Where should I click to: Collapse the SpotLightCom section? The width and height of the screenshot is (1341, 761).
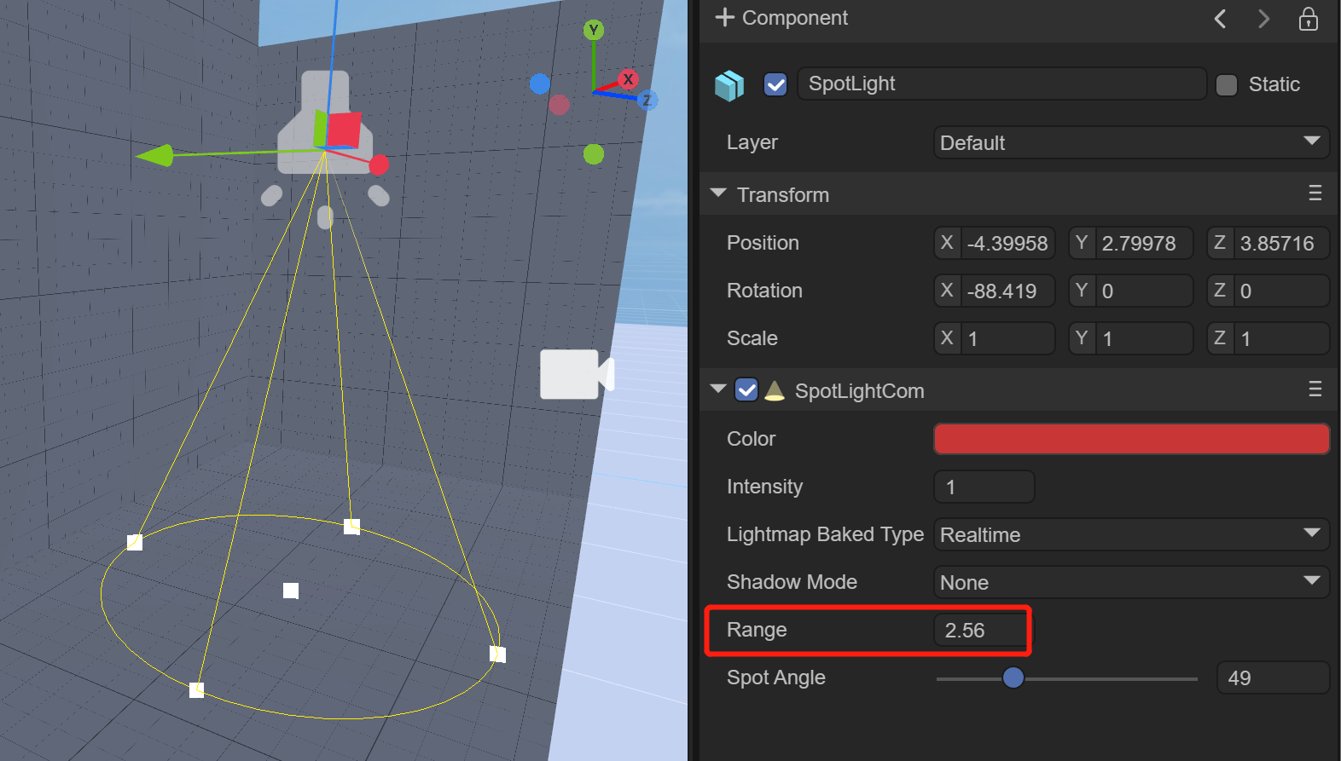coord(718,390)
